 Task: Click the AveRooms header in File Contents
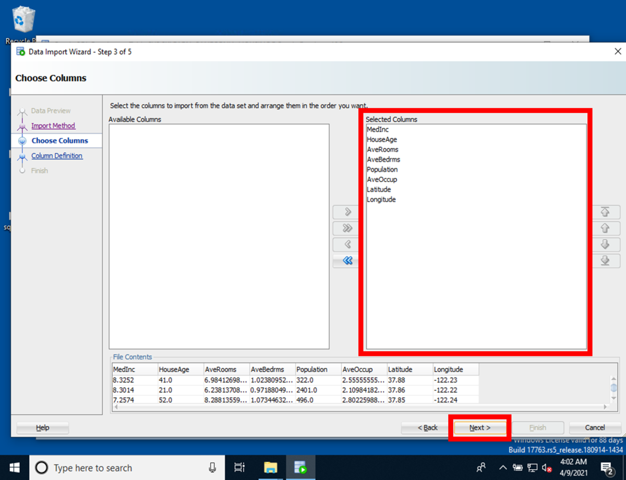(226, 370)
